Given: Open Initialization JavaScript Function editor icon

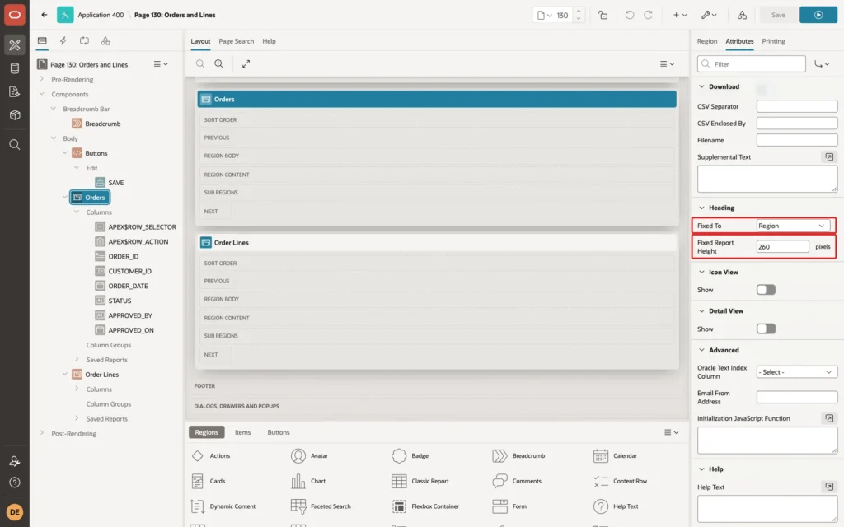Looking at the screenshot, I should (x=829, y=418).
